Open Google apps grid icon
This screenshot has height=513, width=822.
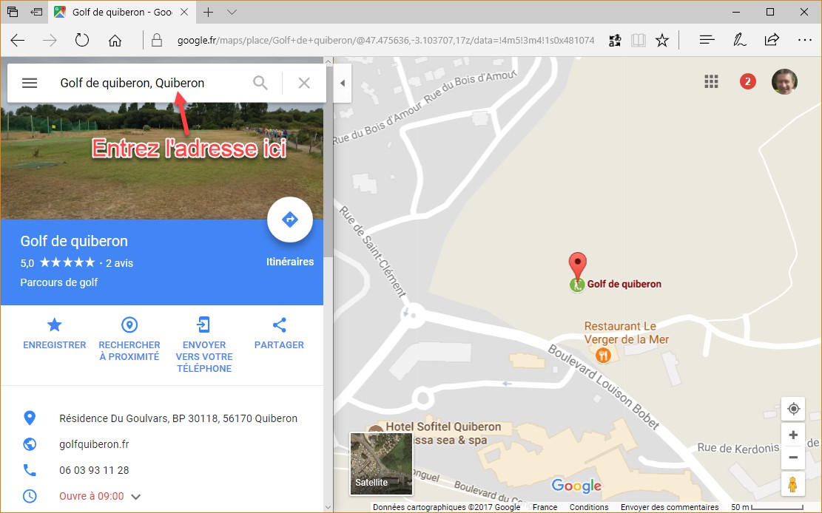point(711,82)
